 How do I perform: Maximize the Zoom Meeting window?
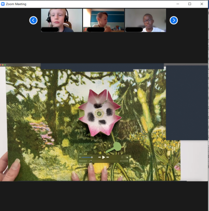(x=190, y=4)
